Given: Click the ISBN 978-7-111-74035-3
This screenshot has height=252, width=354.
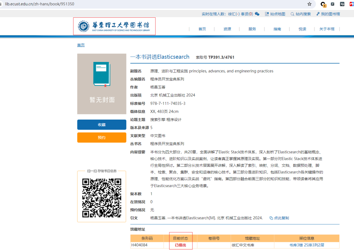Looking at the screenshot, I should pyautogui.click(x=168, y=104).
